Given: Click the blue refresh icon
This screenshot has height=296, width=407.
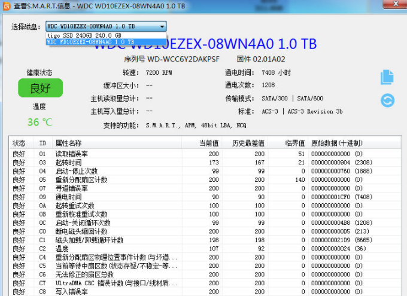Looking at the screenshot, I should point(387,100).
